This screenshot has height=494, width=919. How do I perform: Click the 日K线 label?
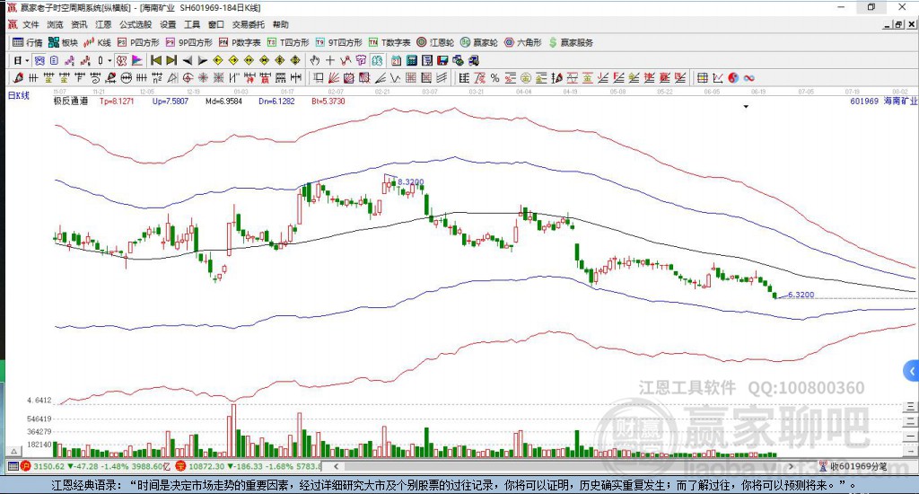click(x=18, y=95)
